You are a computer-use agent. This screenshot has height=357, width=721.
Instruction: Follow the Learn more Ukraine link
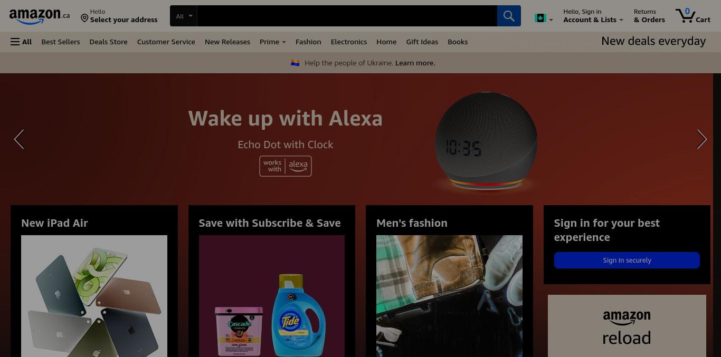[x=415, y=63]
